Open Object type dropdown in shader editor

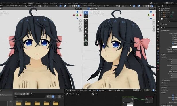74,90
